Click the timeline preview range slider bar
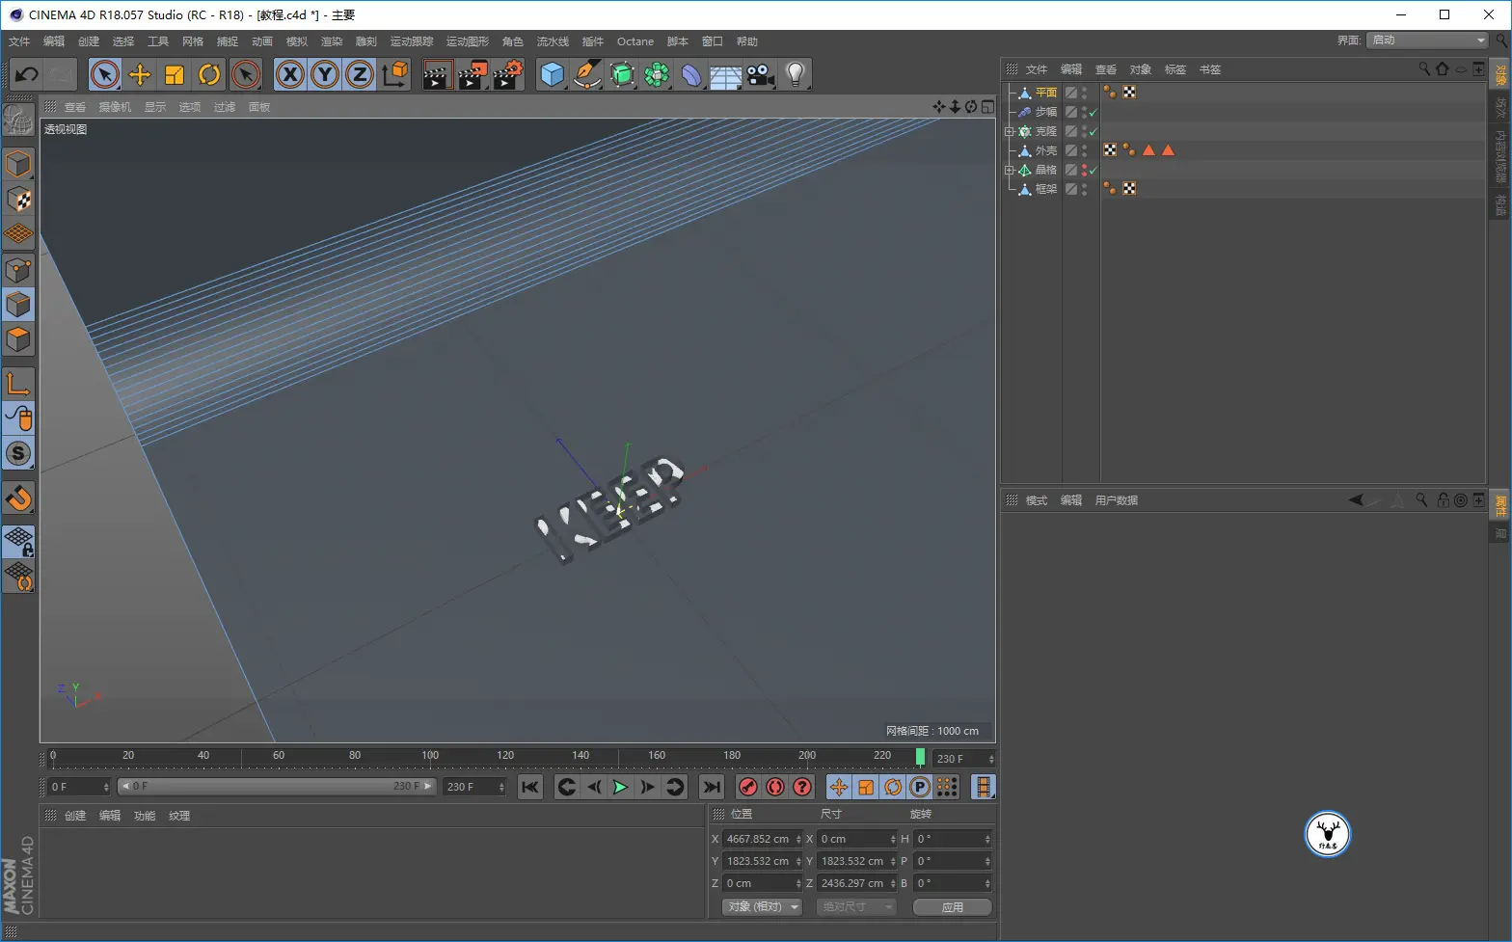 277,787
